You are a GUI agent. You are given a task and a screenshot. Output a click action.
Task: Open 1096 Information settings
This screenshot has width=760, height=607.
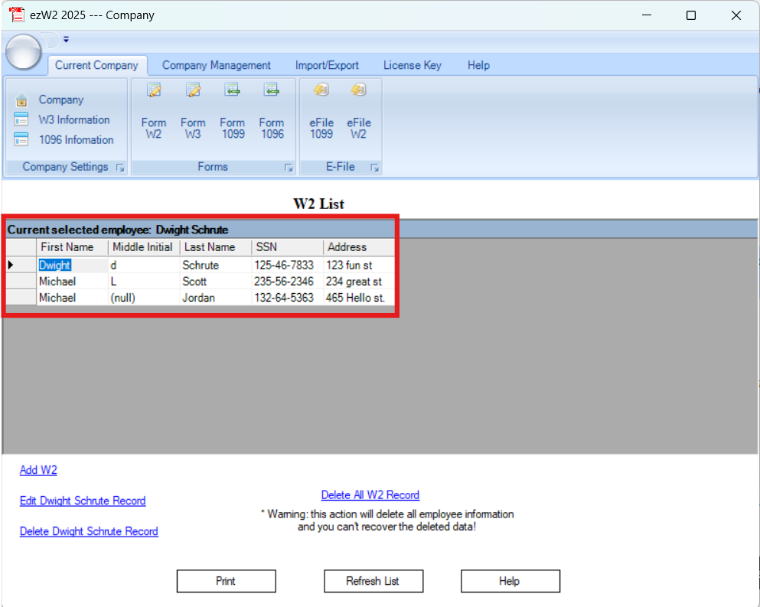(x=76, y=139)
